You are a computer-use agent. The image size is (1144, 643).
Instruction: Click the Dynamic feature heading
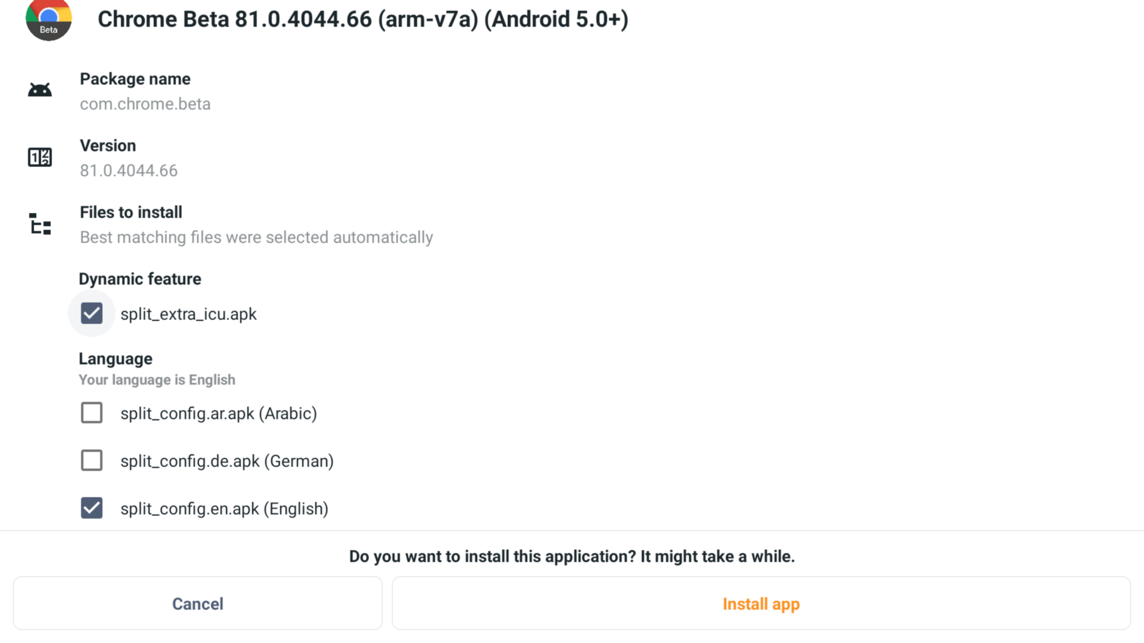[x=140, y=279]
